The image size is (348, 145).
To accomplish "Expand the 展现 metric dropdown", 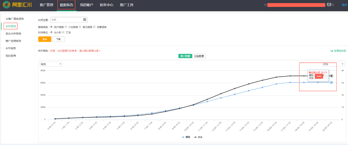I will (51, 64).
